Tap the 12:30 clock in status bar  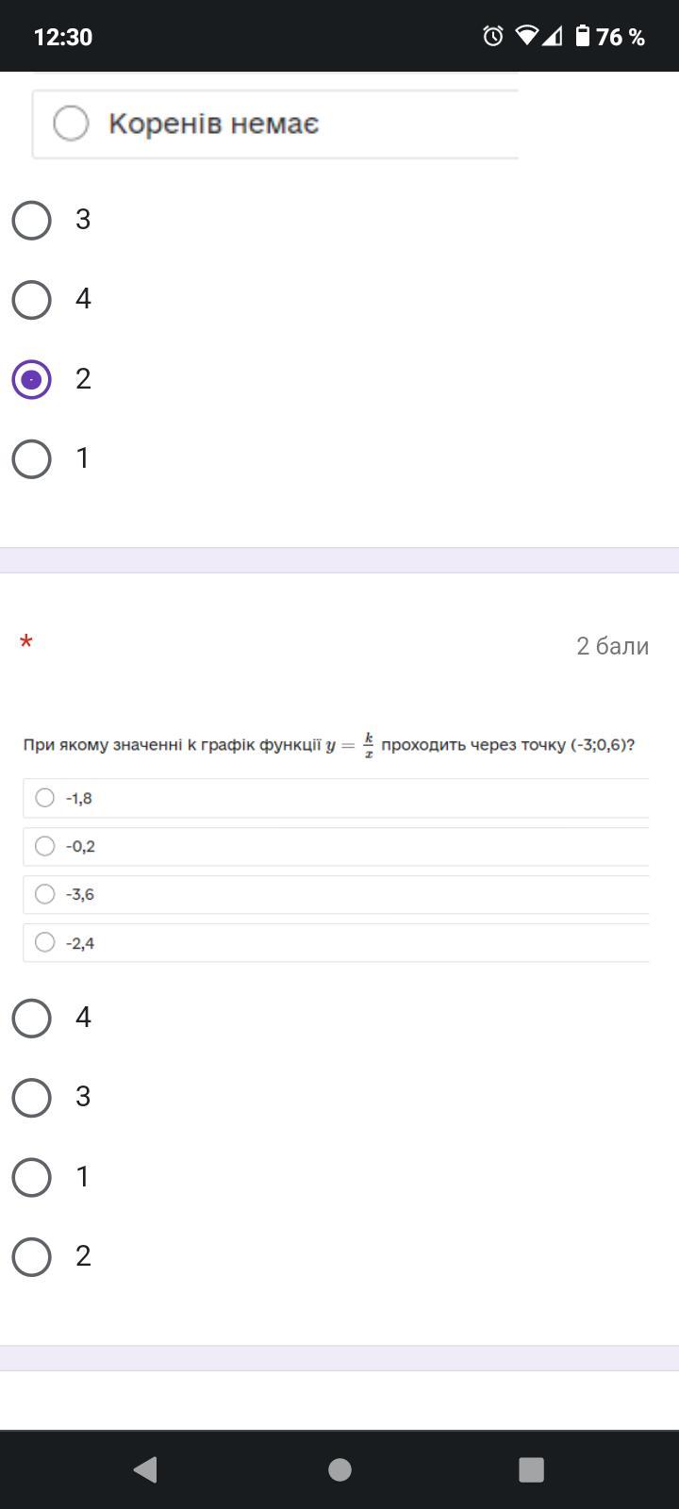tap(63, 37)
